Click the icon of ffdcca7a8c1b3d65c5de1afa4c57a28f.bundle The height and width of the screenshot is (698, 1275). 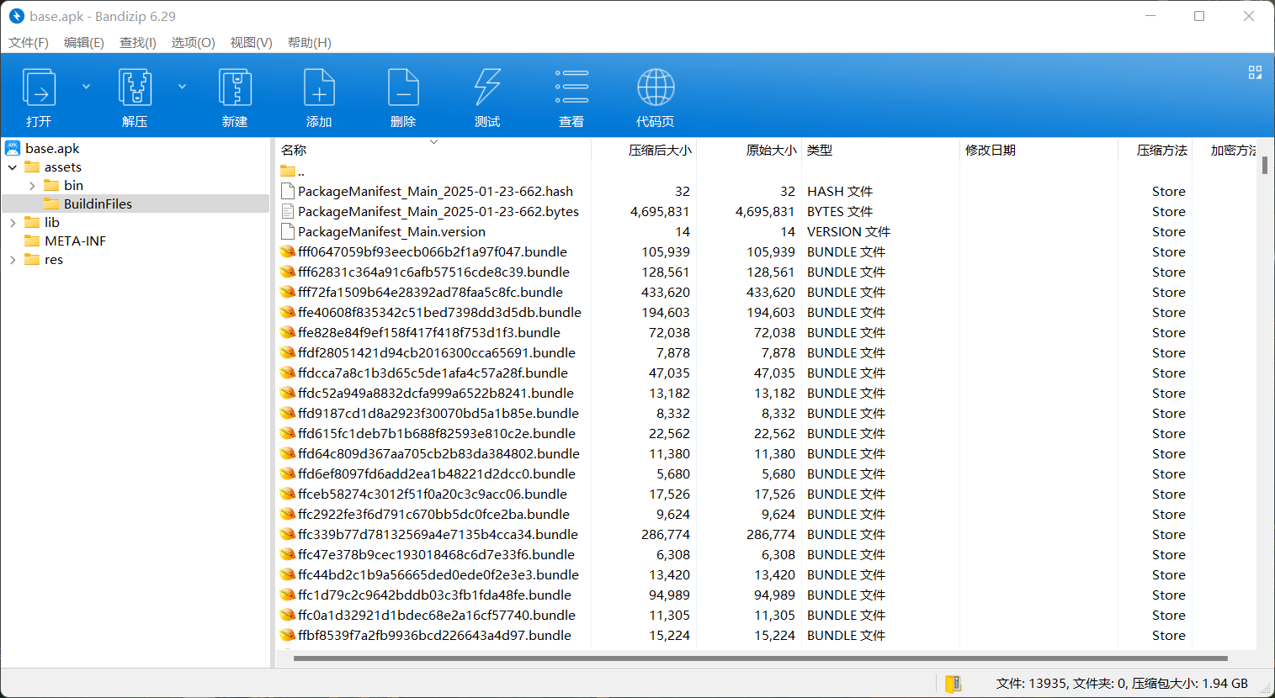point(288,373)
